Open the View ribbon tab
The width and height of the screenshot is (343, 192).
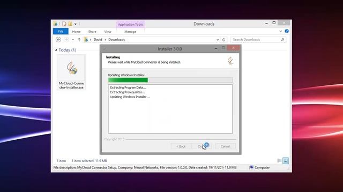(x=108, y=31)
